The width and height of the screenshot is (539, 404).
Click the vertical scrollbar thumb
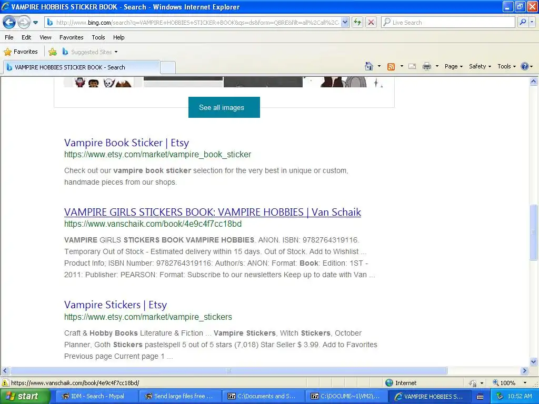pos(534,232)
